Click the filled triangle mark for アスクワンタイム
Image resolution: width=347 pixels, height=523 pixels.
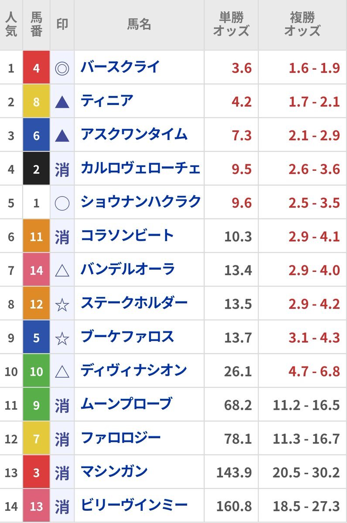pyautogui.click(x=62, y=136)
